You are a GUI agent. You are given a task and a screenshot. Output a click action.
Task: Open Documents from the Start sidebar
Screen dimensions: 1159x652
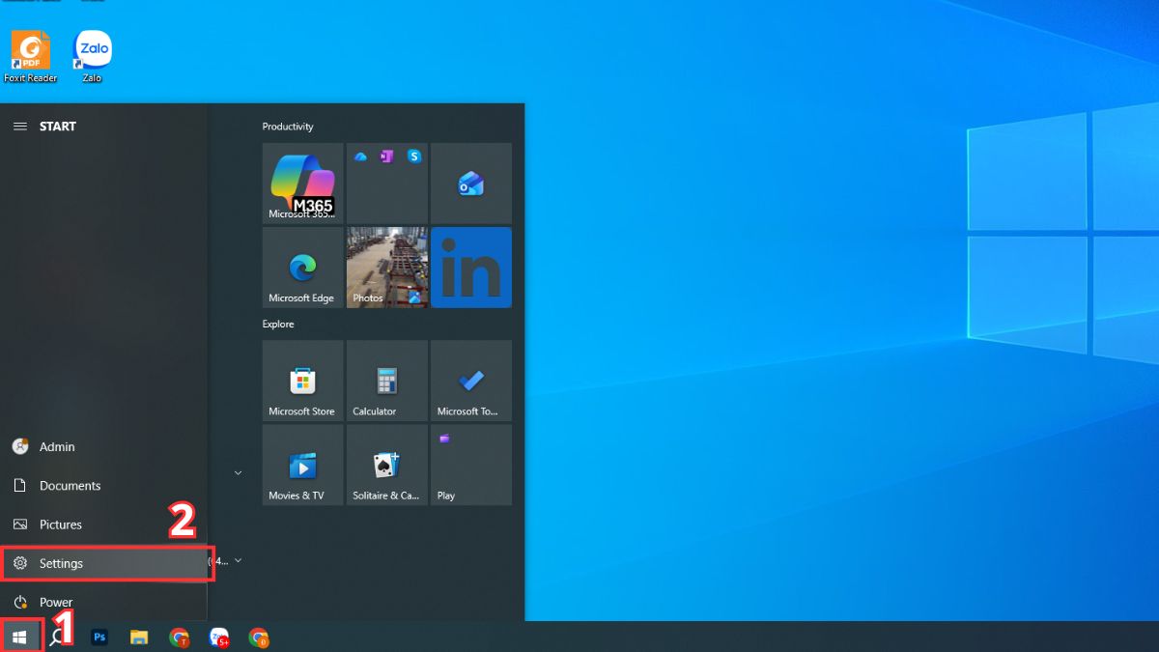pyautogui.click(x=103, y=485)
